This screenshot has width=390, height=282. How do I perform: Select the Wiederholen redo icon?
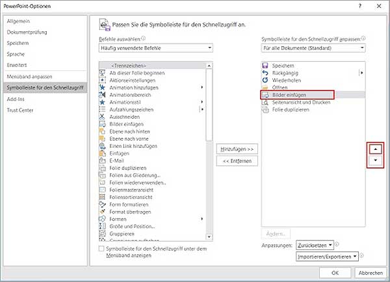click(265, 80)
